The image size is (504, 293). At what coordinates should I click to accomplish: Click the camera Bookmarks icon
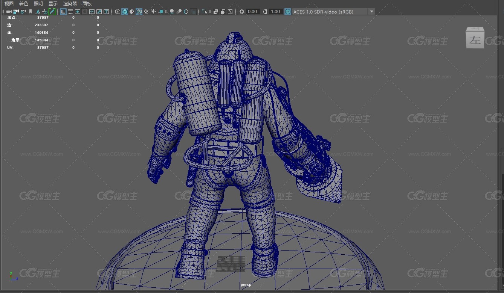tap(30, 12)
